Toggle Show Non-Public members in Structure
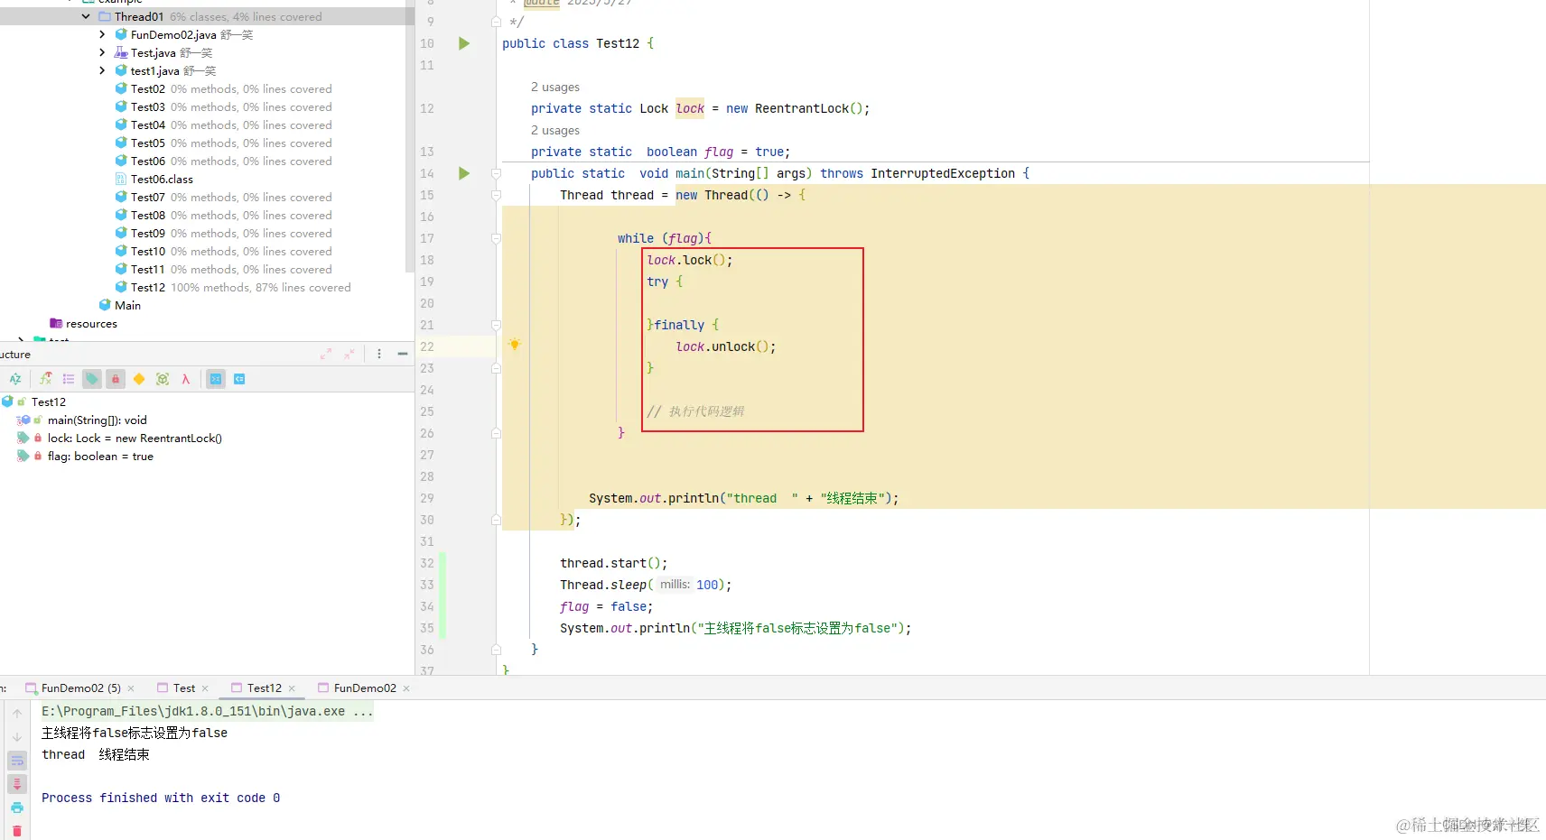This screenshot has height=840, width=1546. click(116, 379)
